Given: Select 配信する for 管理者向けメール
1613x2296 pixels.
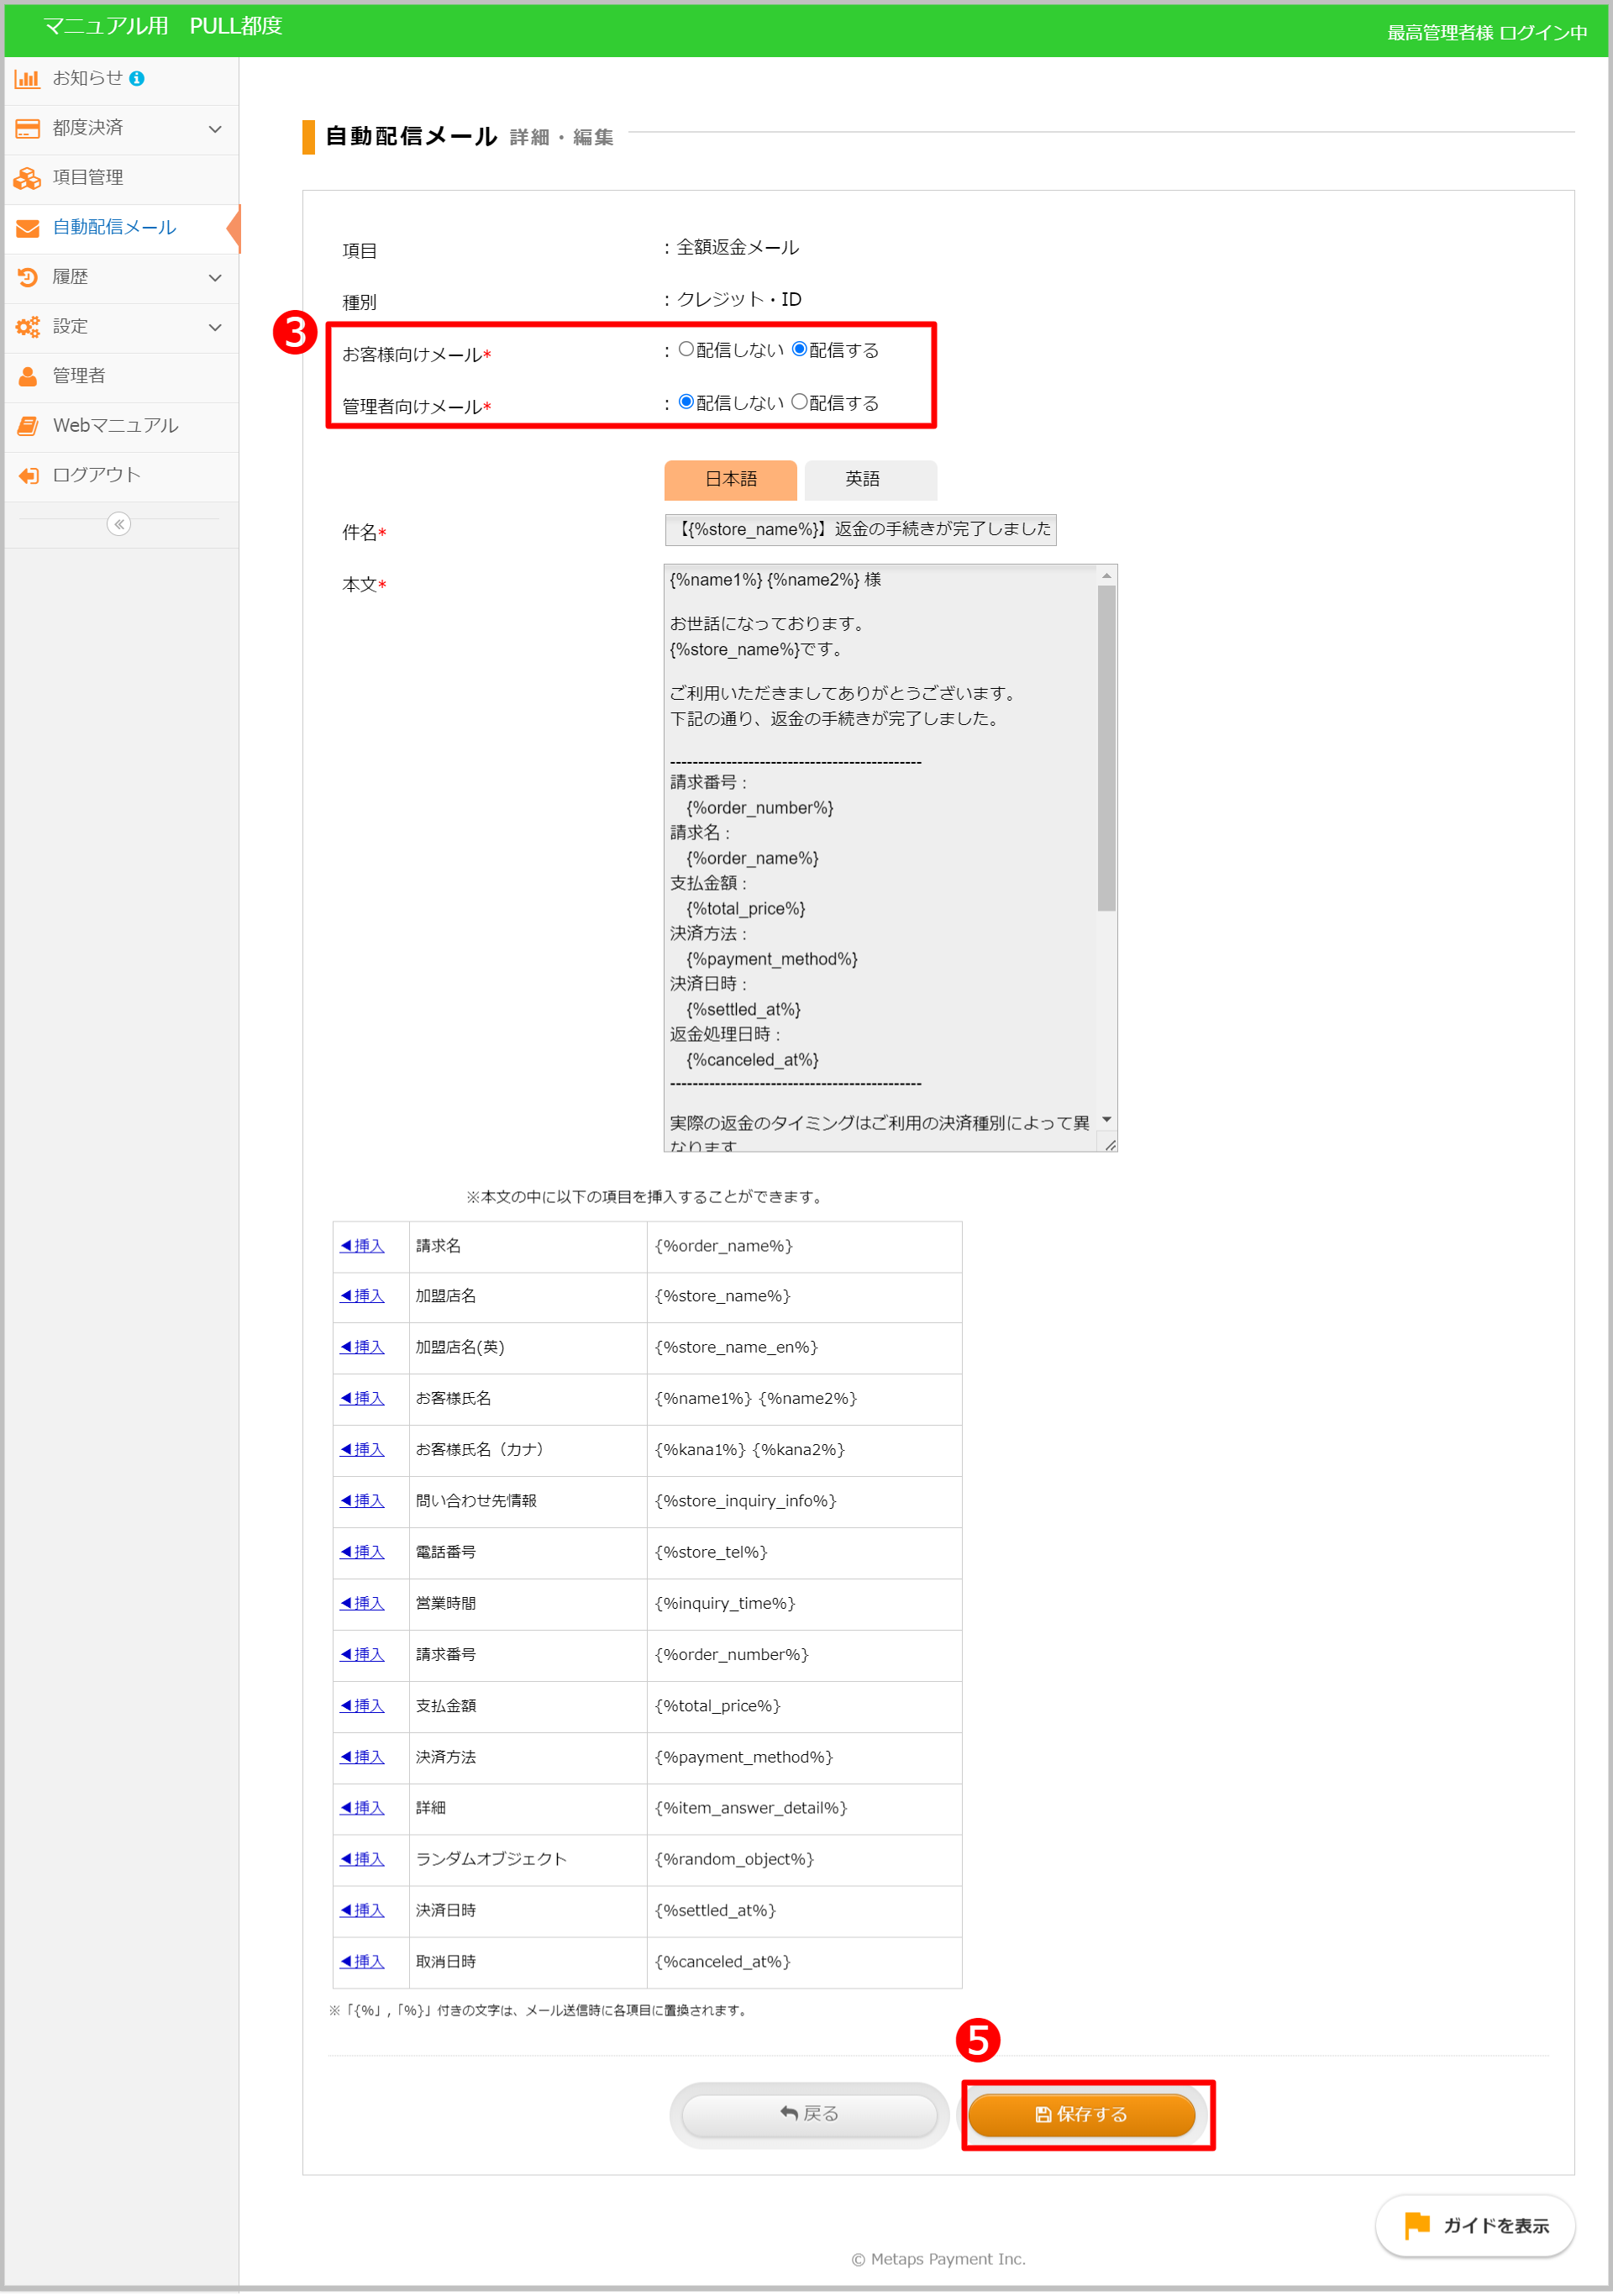Looking at the screenshot, I should 799,402.
